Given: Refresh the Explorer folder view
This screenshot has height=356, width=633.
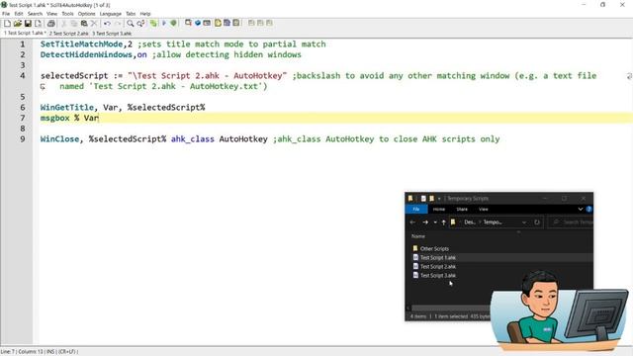Looking at the screenshot, I should [x=537, y=222].
